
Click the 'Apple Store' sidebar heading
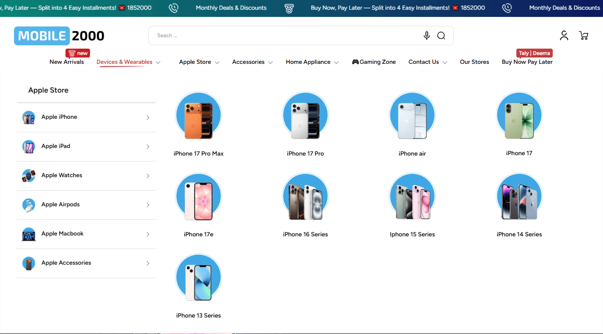(48, 90)
